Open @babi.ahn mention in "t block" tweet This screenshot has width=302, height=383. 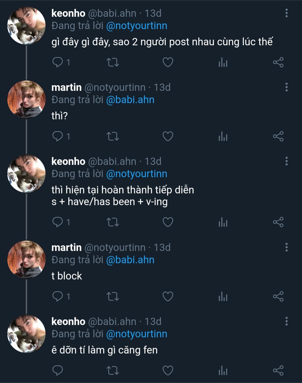[130, 260]
